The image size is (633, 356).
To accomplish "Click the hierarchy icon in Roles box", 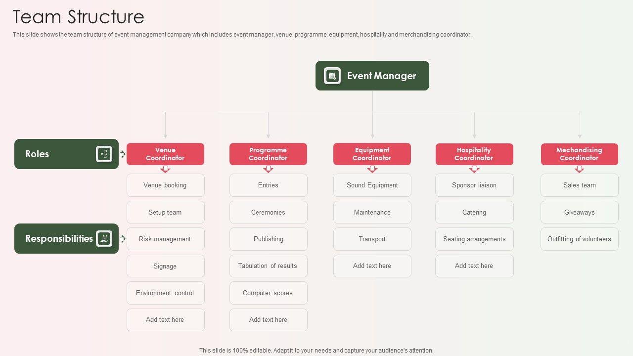I will (104, 154).
